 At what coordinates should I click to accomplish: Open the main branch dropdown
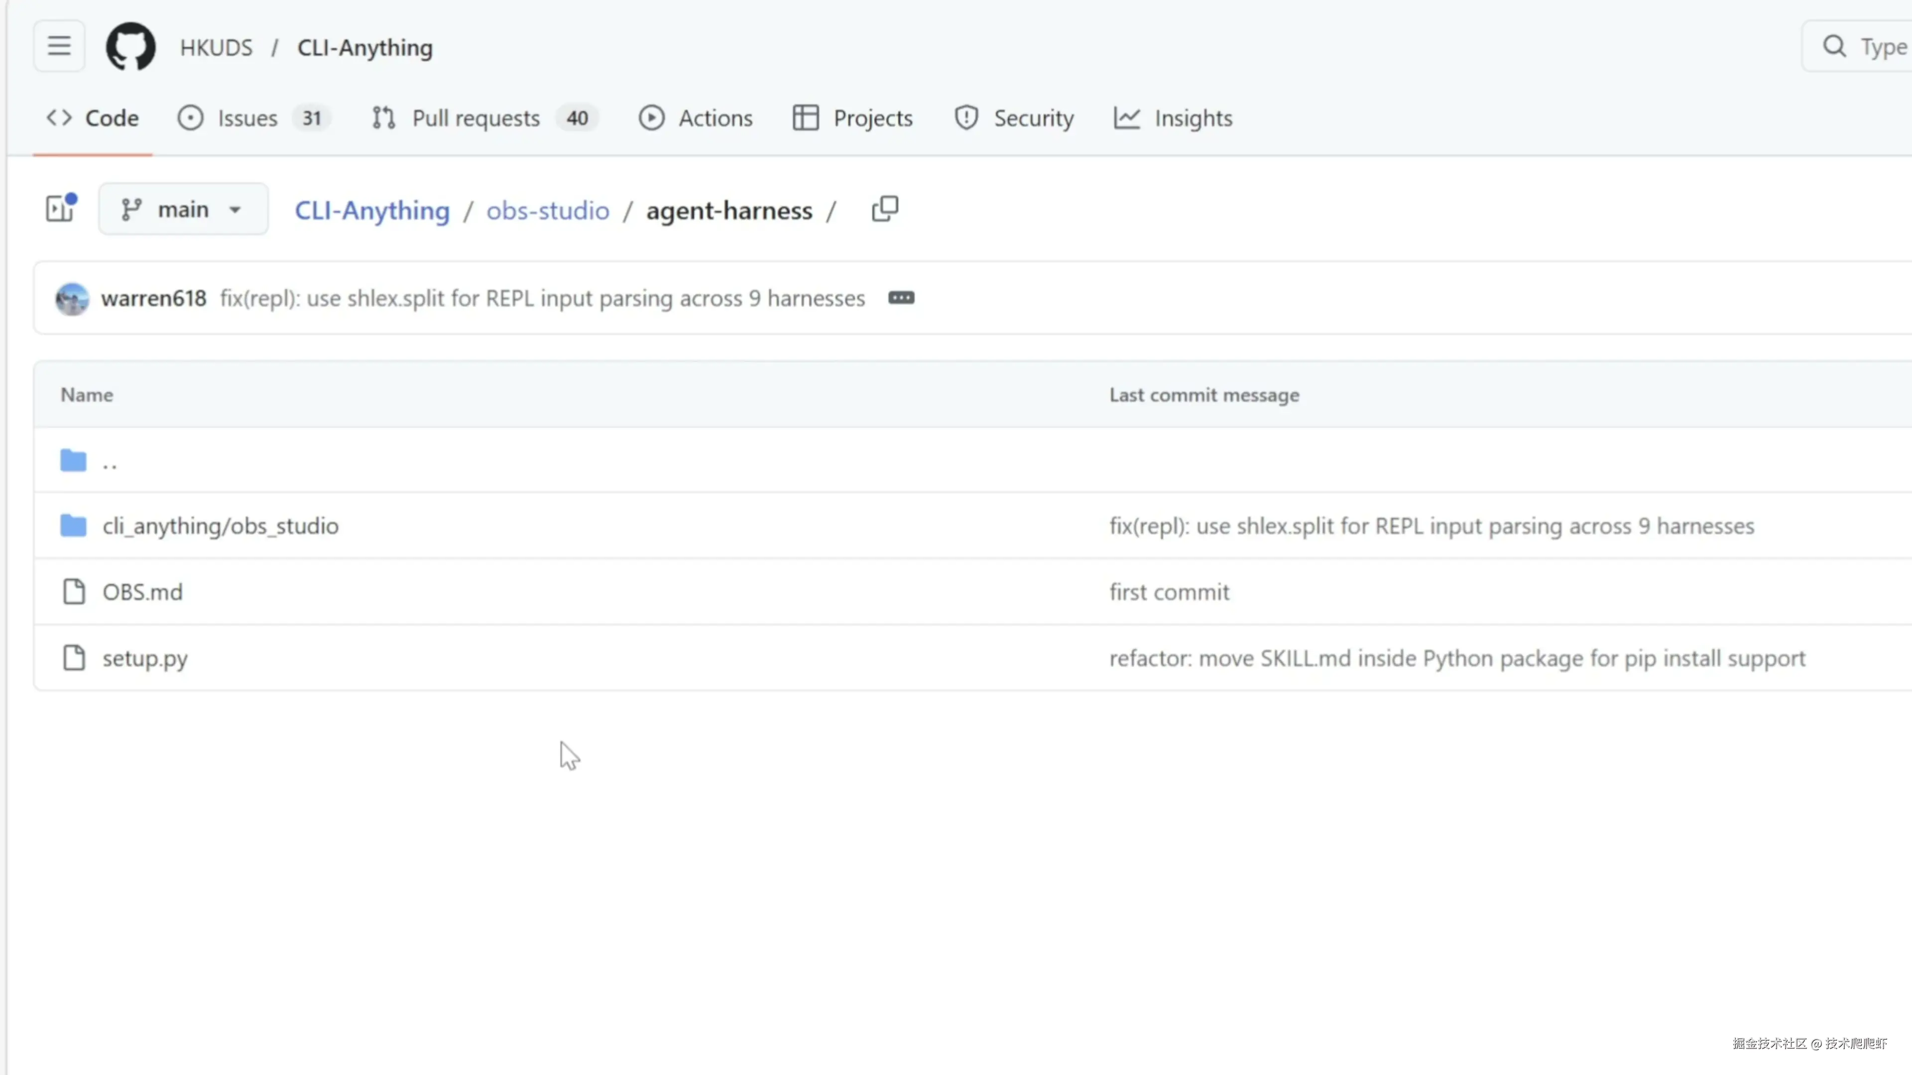tap(183, 210)
